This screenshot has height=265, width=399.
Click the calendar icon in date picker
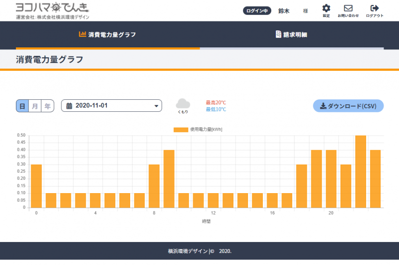69,106
